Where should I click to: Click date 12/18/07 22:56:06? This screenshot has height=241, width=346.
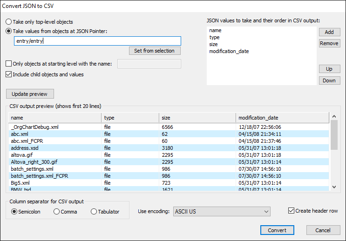point(260,127)
